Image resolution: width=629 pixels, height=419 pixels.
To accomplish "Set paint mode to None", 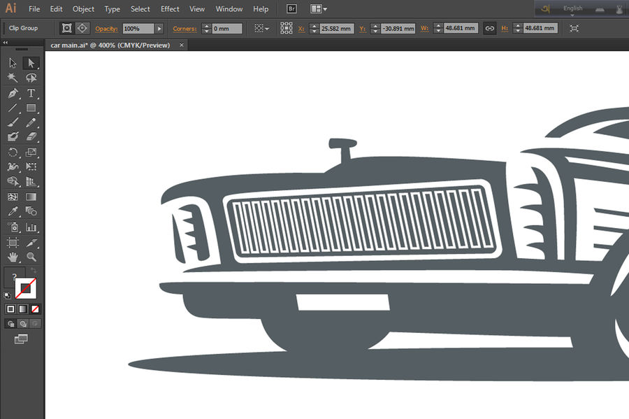I will click(x=35, y=308).
